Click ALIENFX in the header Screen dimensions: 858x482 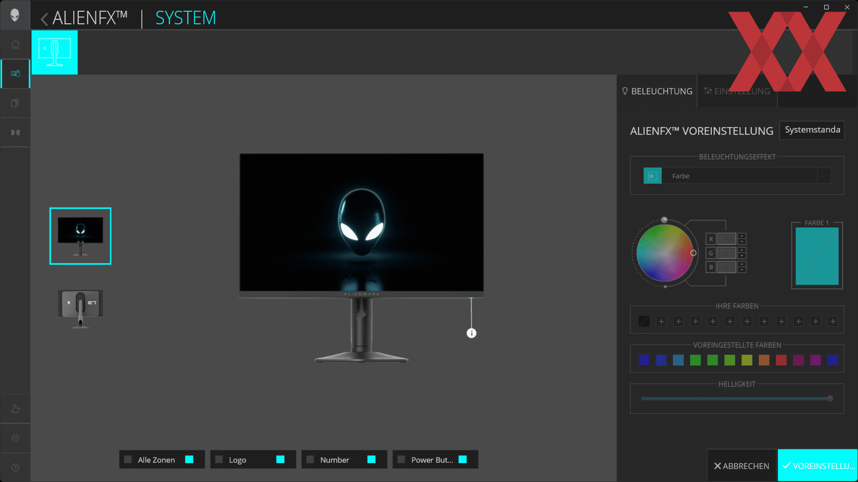(90, 18)
